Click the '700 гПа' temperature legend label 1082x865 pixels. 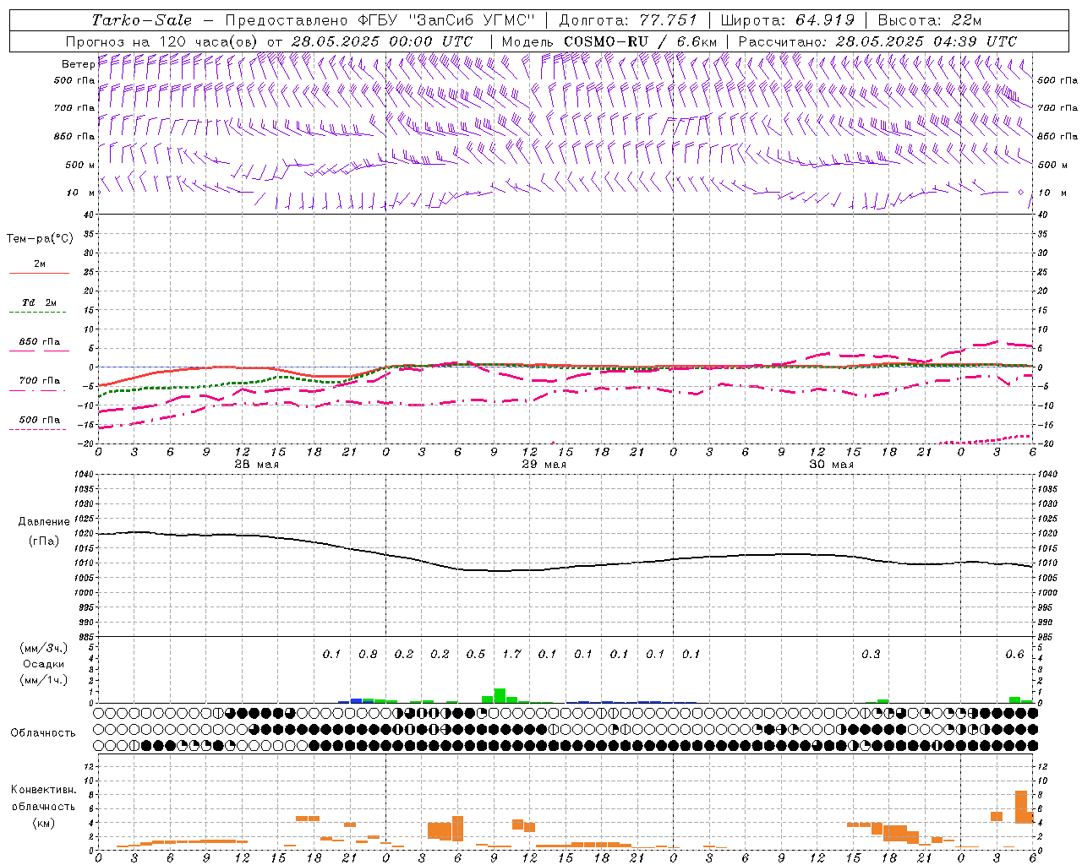(x=39, y=381)
